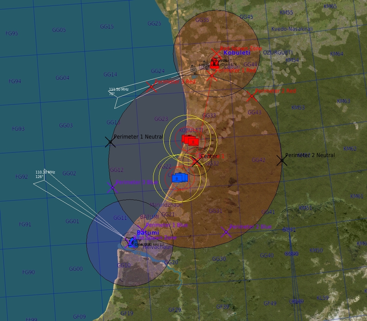Click the Perimeter 1 Red X marker

click(x=212, y=75)
